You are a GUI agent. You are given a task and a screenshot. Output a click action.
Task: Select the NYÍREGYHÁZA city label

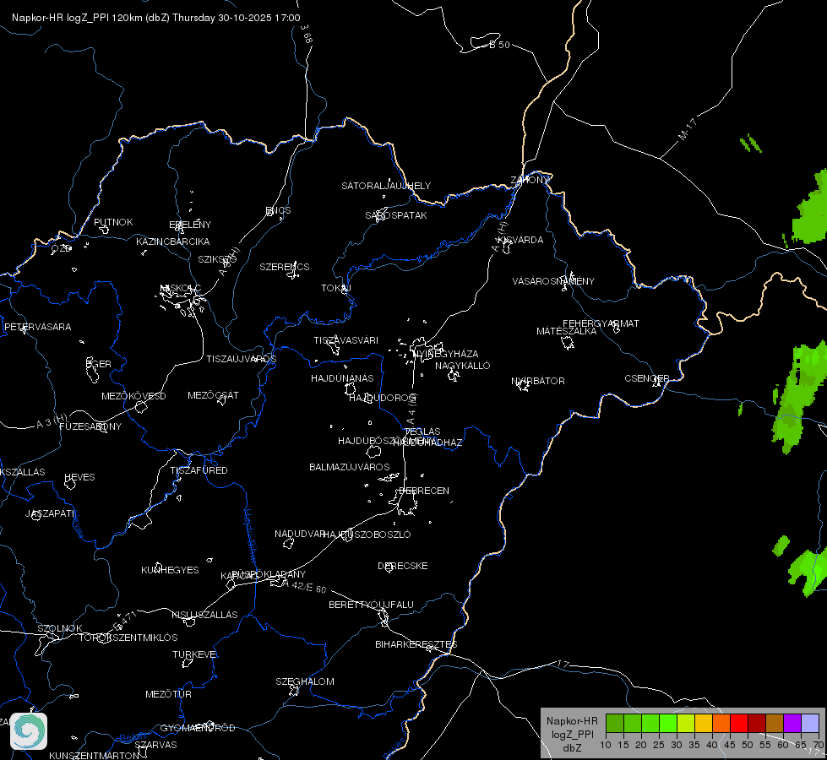[446, 353]
